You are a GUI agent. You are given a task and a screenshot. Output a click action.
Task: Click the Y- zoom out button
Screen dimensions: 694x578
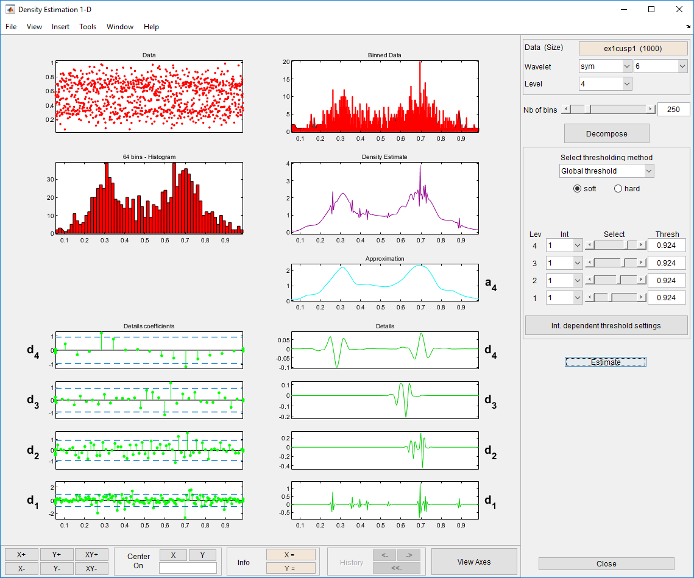click(x=56, y=568)
